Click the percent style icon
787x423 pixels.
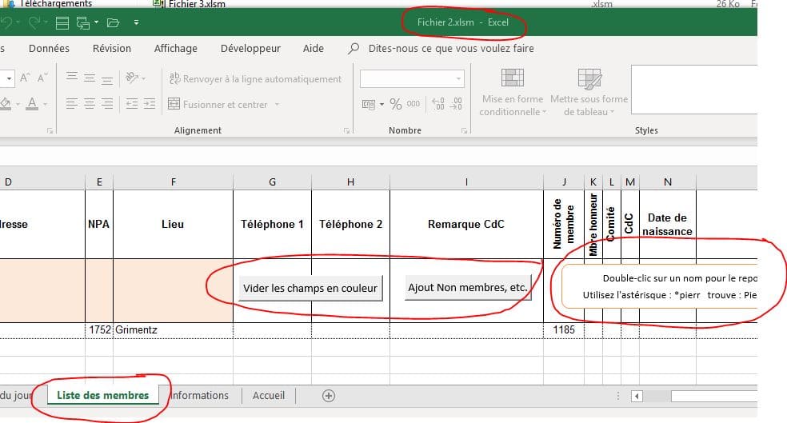pos(395,104)
